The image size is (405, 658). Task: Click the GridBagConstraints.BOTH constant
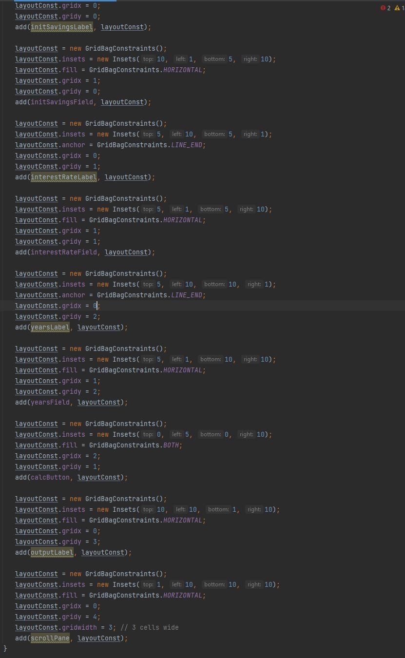171,445
